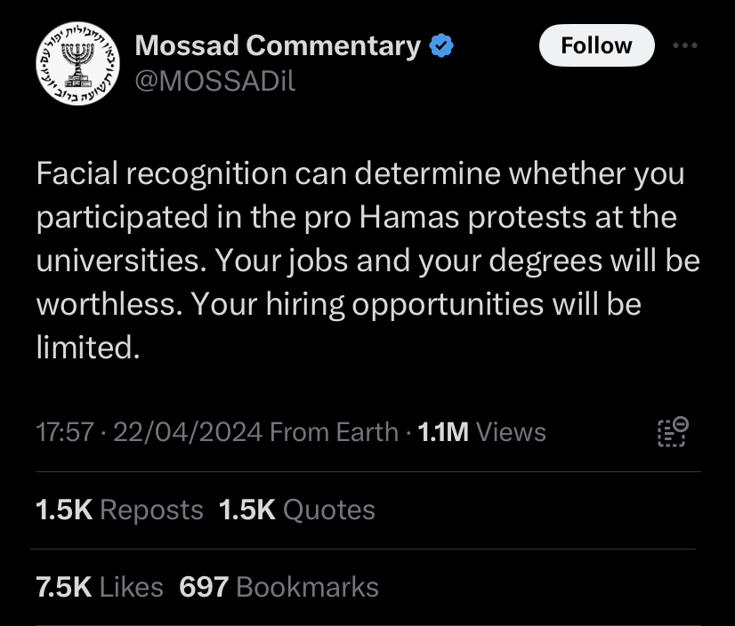This screenshot has width=735, height=626.
Task: Click the @MOSSADil handle
Action: point(214,81)
